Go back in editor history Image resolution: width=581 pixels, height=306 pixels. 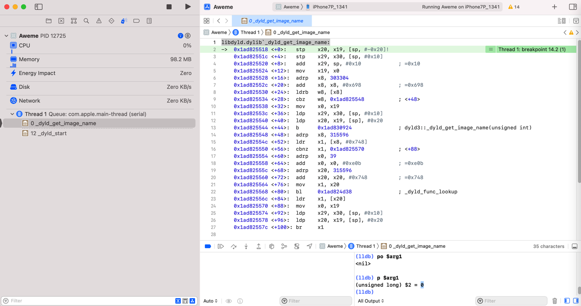[x=219, y=21]
